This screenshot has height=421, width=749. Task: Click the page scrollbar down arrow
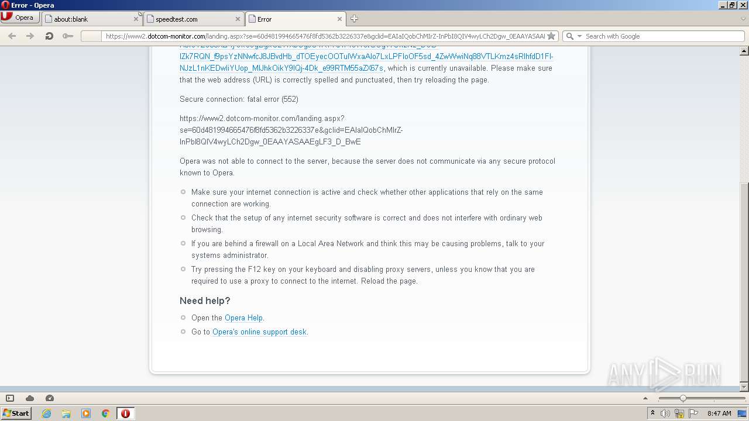[744, 387]
